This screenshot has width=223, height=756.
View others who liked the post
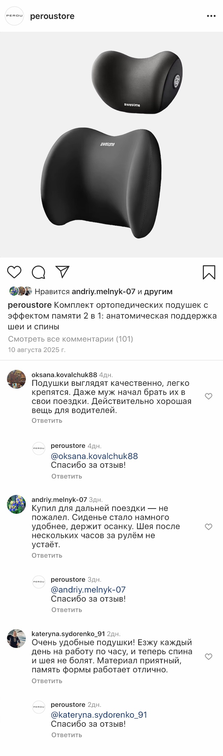coord(158,291)
